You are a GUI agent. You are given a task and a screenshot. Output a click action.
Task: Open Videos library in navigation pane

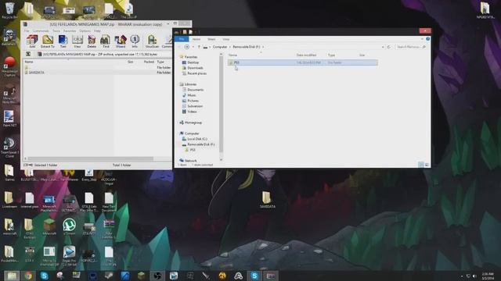192,112
